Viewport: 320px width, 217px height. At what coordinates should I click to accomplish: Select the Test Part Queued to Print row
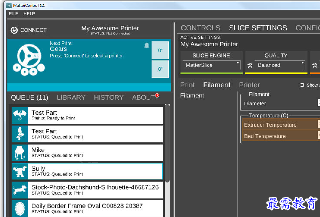[x=87, y=134]
